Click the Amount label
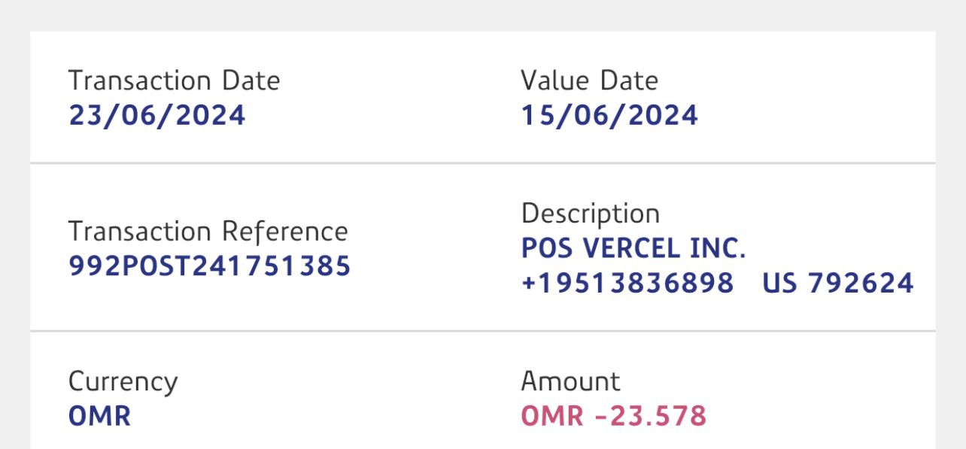This screenshot has width=966, height=449. click(570, 381)
